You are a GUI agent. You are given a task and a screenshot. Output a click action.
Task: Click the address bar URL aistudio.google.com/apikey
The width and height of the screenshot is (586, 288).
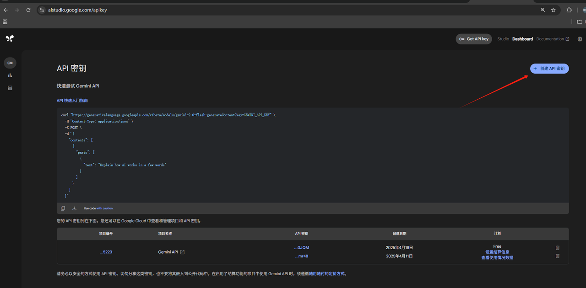pyautogui.click(x=77, y=10)
